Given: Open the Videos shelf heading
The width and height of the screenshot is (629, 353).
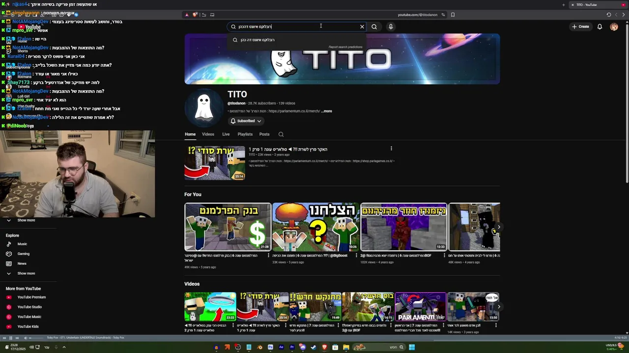Looking at the screenshot, I should (x=192, y=284).
